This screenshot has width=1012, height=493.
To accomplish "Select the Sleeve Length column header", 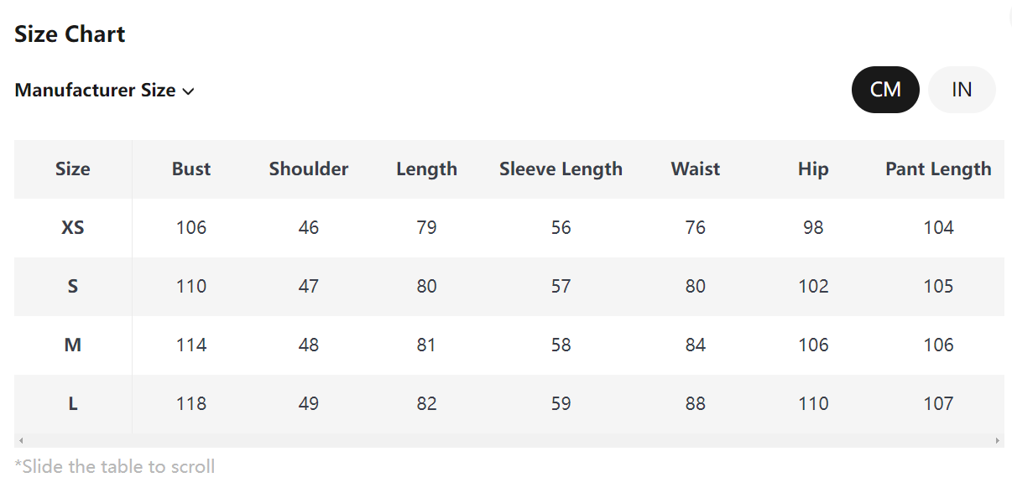I will point(561,169).
